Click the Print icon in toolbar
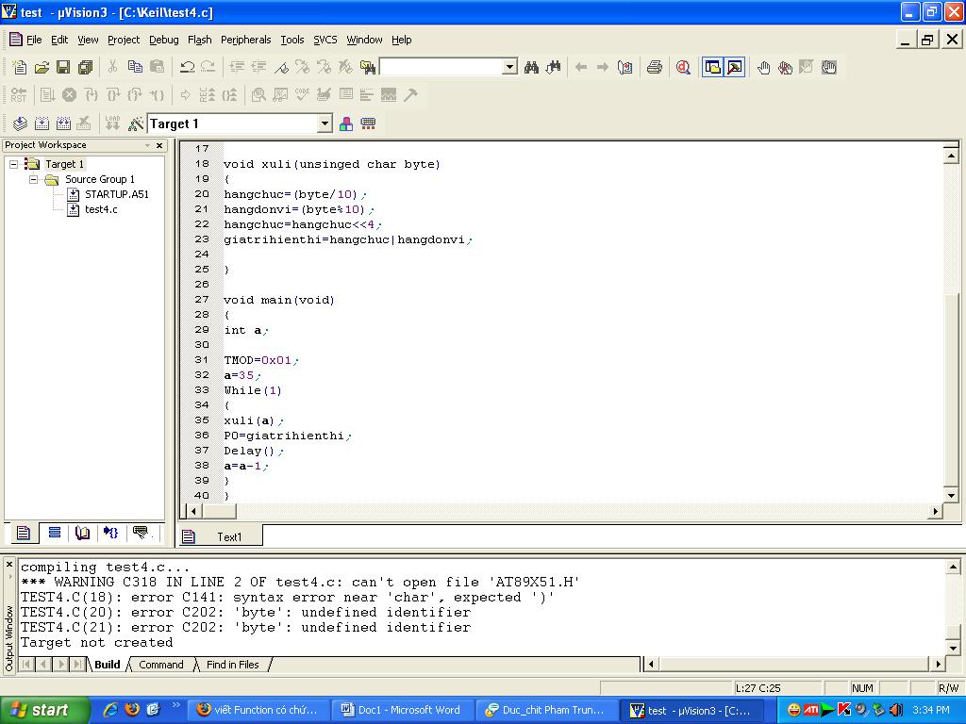Viewport: 966px width, 724px height. coord(655,67)
